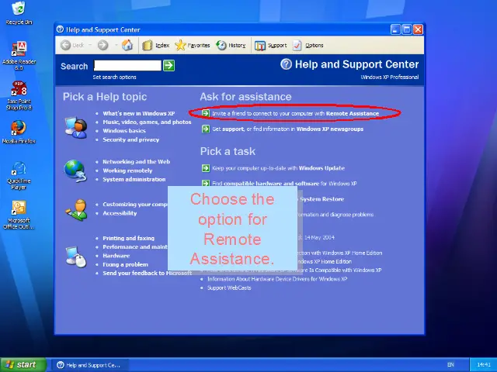Start search with green arrow button

click(x=169, y=66)
